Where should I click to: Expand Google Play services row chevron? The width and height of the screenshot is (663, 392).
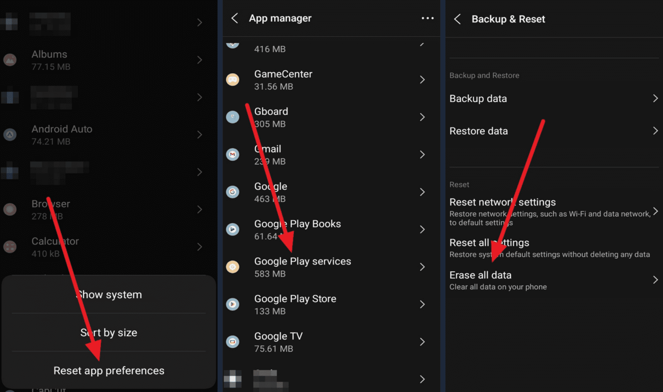pos(422,267)
